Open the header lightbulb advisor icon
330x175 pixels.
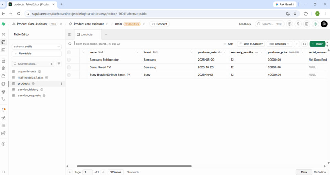coord(298,24)
